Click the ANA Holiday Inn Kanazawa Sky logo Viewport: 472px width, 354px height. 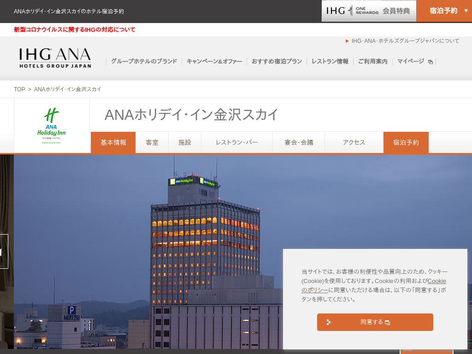point(52,126)
